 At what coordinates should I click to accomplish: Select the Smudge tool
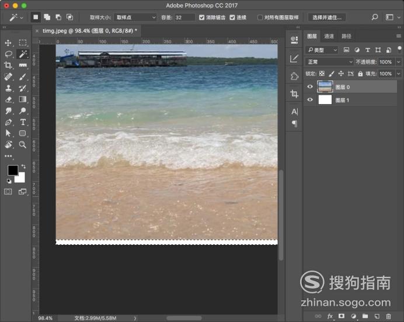click(8, 110)
